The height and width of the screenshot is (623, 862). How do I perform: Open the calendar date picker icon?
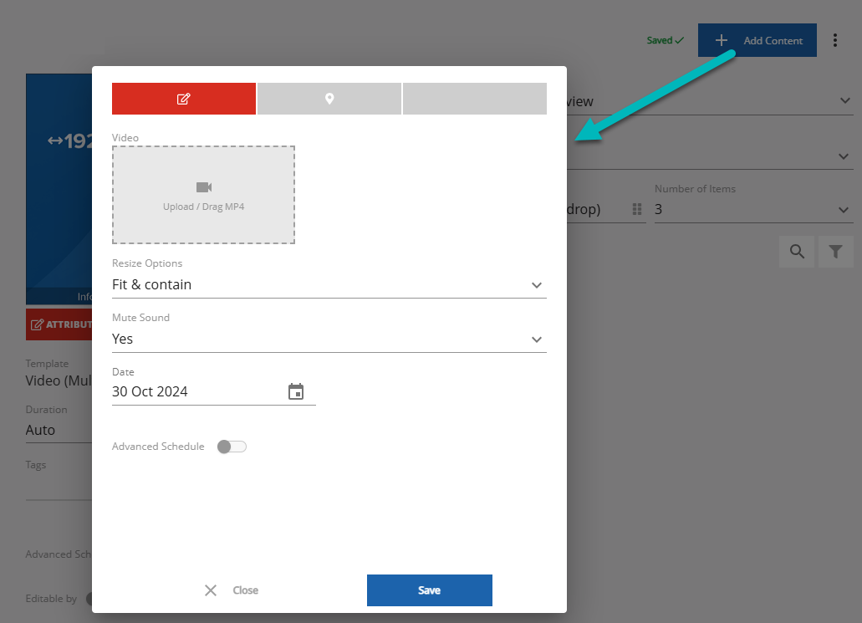tap(296, 391)
